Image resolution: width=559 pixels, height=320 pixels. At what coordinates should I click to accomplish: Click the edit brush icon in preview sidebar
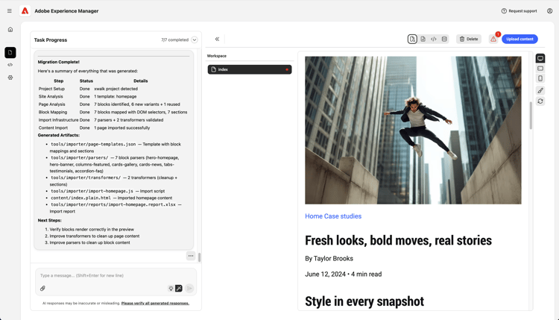click(540, 90)
